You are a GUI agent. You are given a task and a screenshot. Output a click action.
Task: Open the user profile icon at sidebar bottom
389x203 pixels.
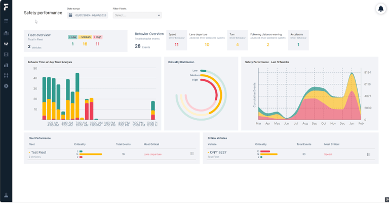(6, 195)
